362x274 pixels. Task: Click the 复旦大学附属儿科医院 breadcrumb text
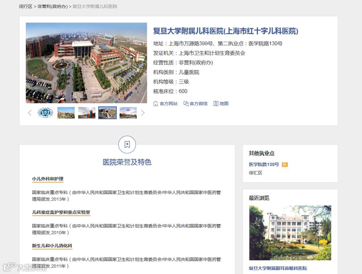95,6
